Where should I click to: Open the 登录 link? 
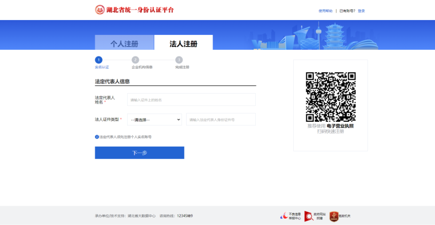coord(361,11)
